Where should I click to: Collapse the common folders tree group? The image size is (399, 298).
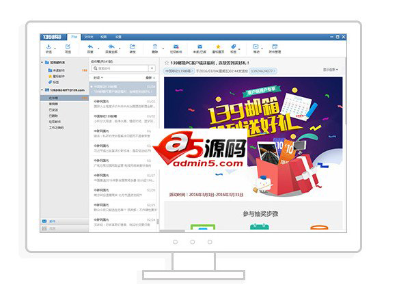42,62
